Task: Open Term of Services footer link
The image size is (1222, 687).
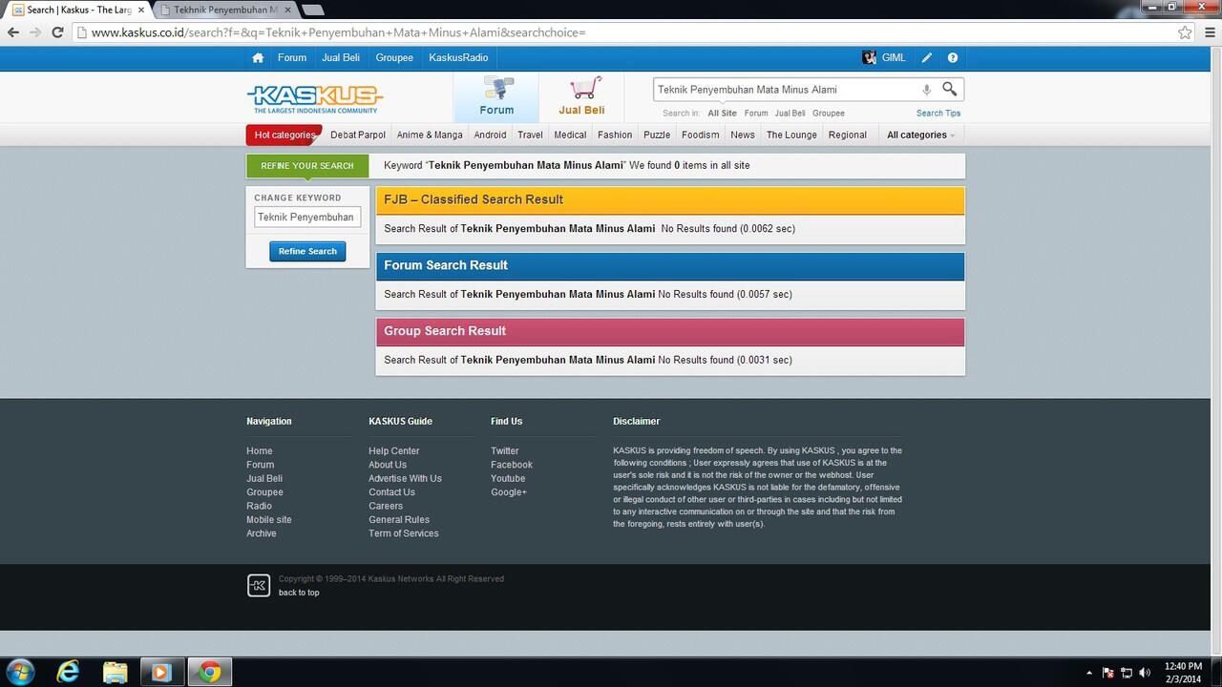Action: (x=404, y=533)
